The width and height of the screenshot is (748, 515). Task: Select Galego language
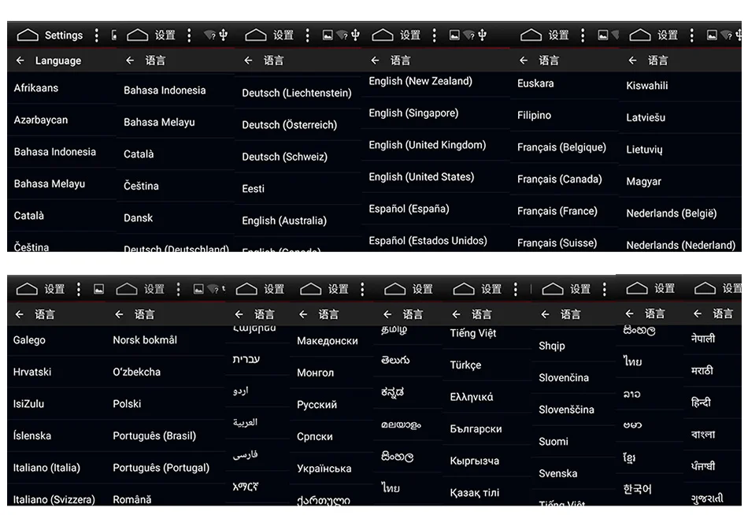(30, 340)
